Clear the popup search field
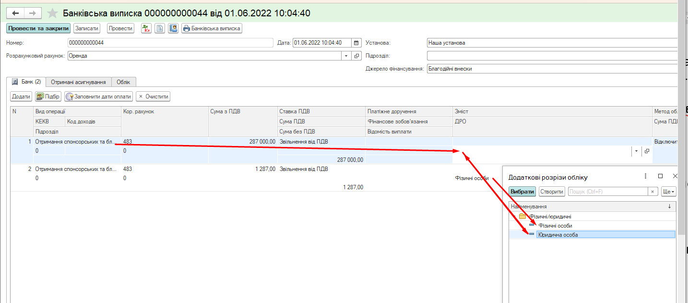This screenshot has height=303, width=688. [x=652, y=192]
